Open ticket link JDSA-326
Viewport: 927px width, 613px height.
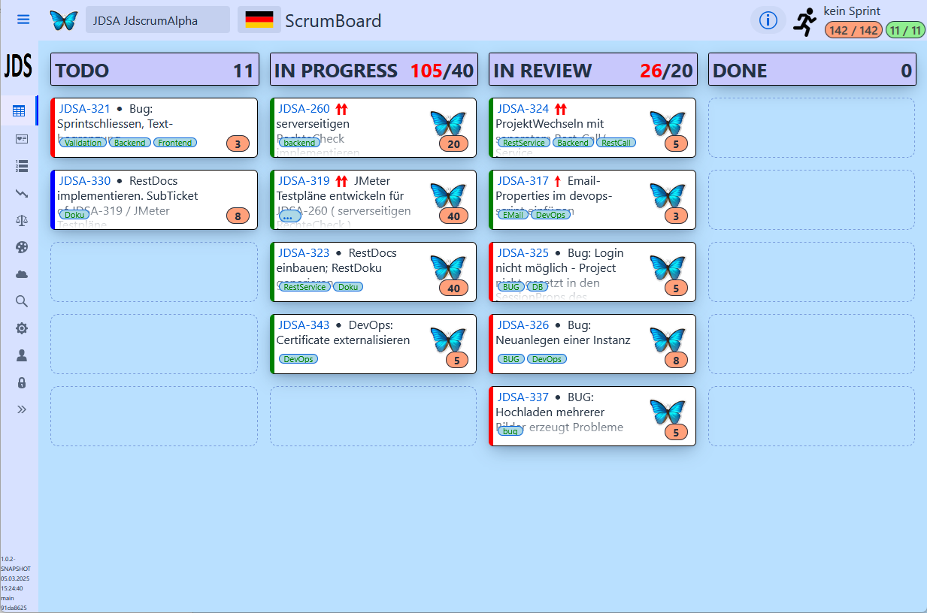(523, 325)
